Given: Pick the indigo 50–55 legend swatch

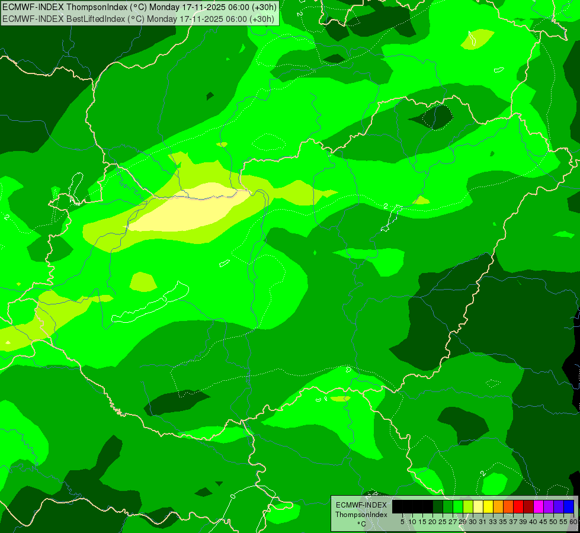Looking at the screenshot, I should 558,506.
